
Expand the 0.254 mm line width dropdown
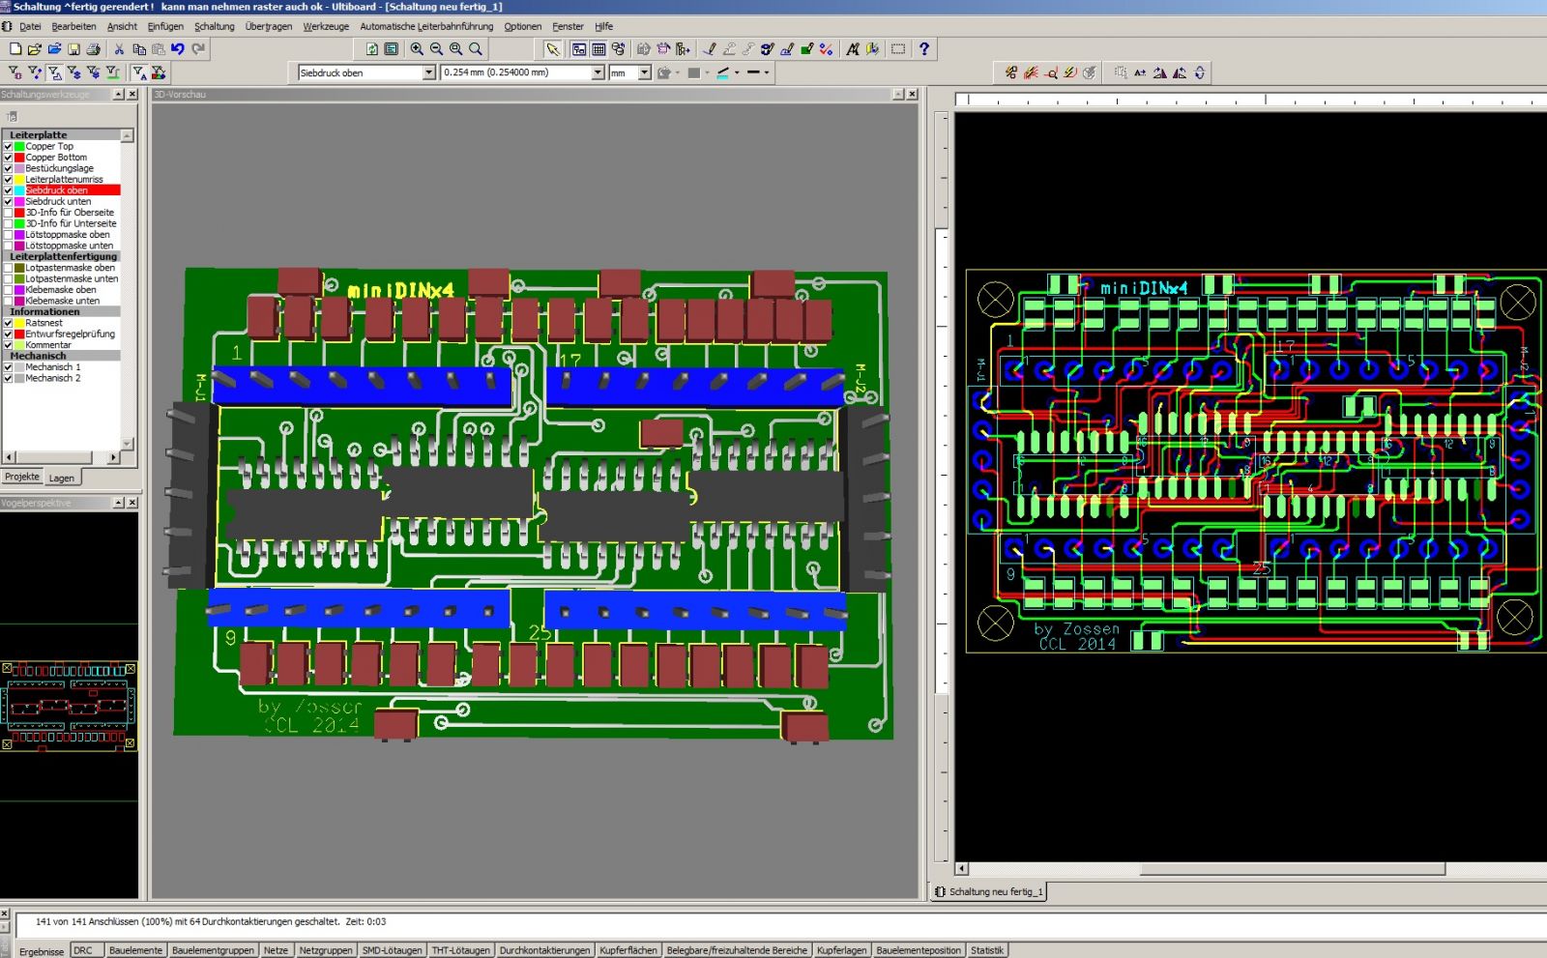pos(598,73)
